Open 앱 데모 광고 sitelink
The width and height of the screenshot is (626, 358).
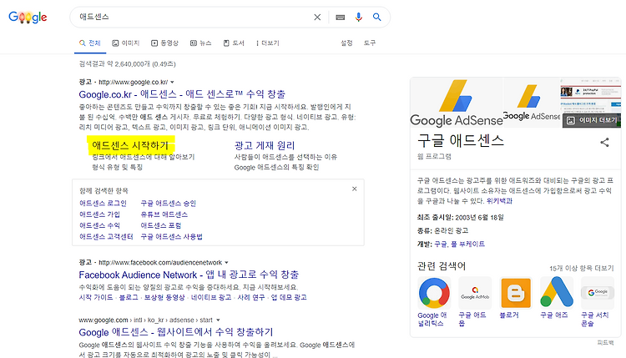tap(289, 297)
